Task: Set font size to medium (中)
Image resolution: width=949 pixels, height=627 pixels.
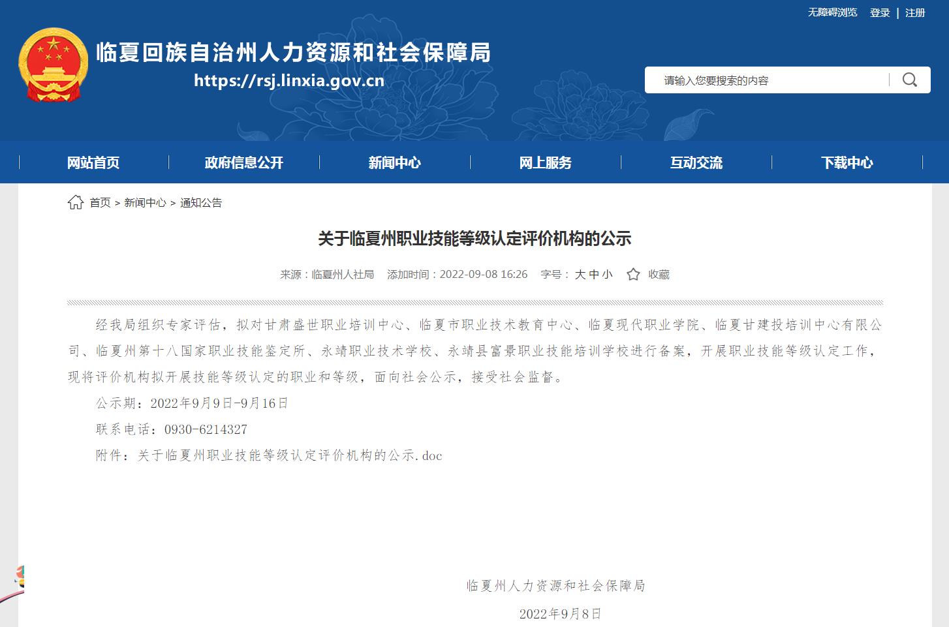Action: [594, 275]
